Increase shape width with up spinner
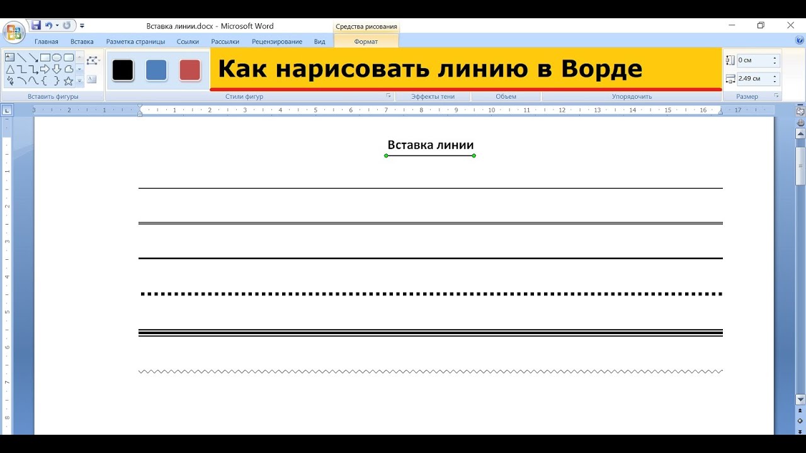Screen dimensions: 806x453 pos(776,75)
